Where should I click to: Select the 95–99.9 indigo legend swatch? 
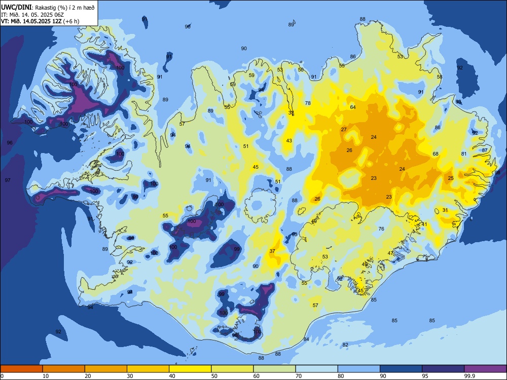443,369
